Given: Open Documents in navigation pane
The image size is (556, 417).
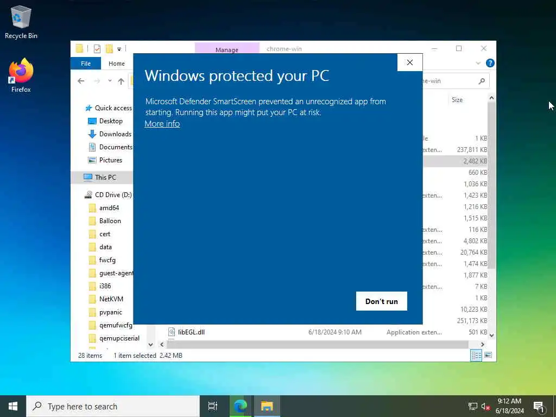Looking at the screenshot, I should point(110,147).
